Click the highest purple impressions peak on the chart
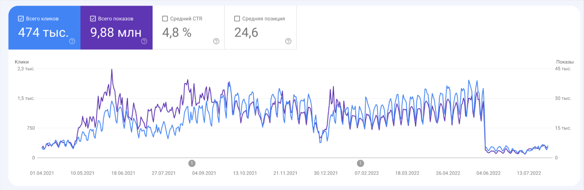Screen dimensions: 584x190 [x=112, y=70]
